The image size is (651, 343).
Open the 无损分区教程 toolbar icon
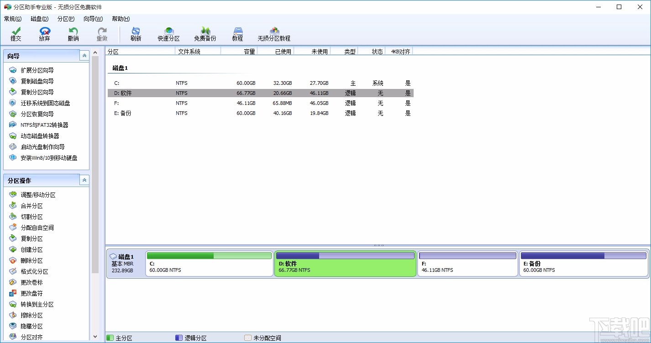(x=274, y=34)
